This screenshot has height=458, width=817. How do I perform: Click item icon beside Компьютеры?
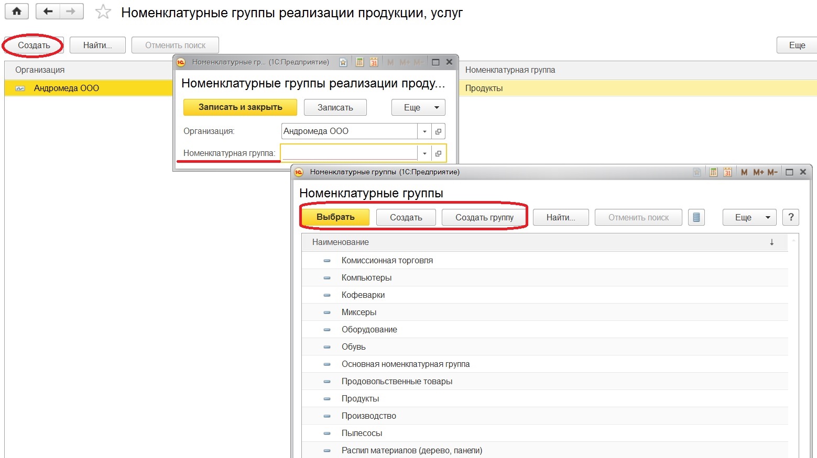327,278
